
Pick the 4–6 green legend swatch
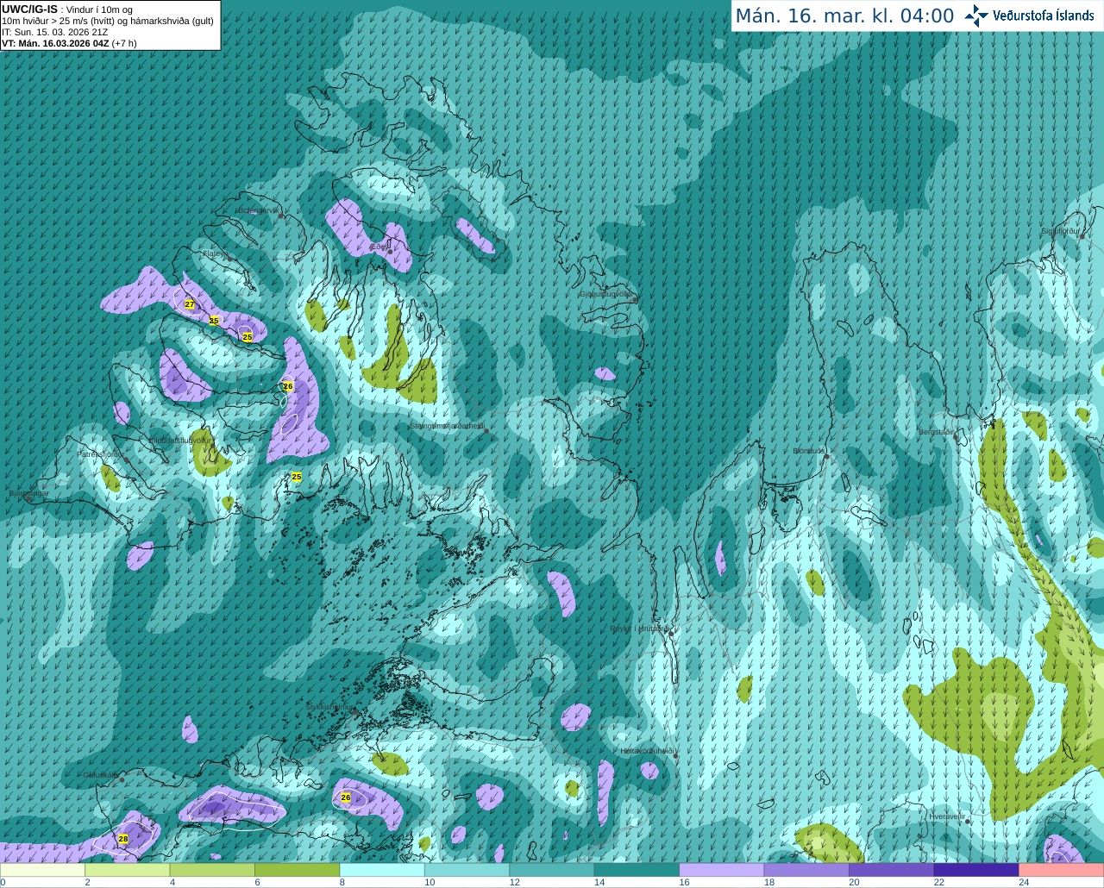tap(212, 870)
